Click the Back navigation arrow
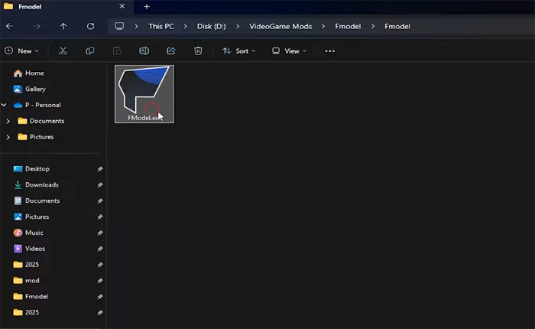This screenshot has width=535, height=329. [9, 26]
